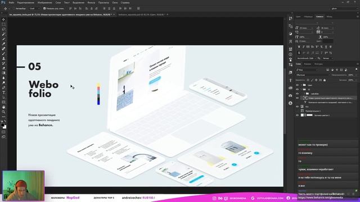Switch to the Абзац panel tab
The height and width of the screenshot is (202, 360).
[x=329, y=16]
